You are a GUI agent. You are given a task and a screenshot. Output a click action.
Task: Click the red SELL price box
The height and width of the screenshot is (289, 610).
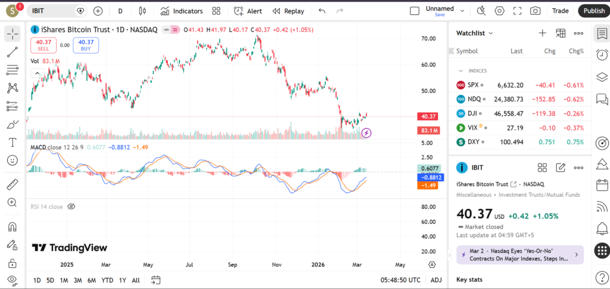point(43,45)
